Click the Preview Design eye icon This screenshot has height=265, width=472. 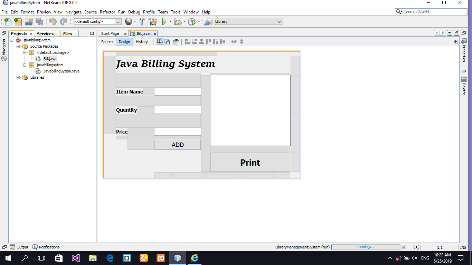coord(176,41)
